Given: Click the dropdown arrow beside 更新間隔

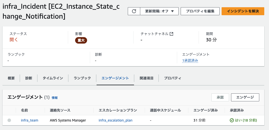Looking at the screenshot, I should 173,11.
